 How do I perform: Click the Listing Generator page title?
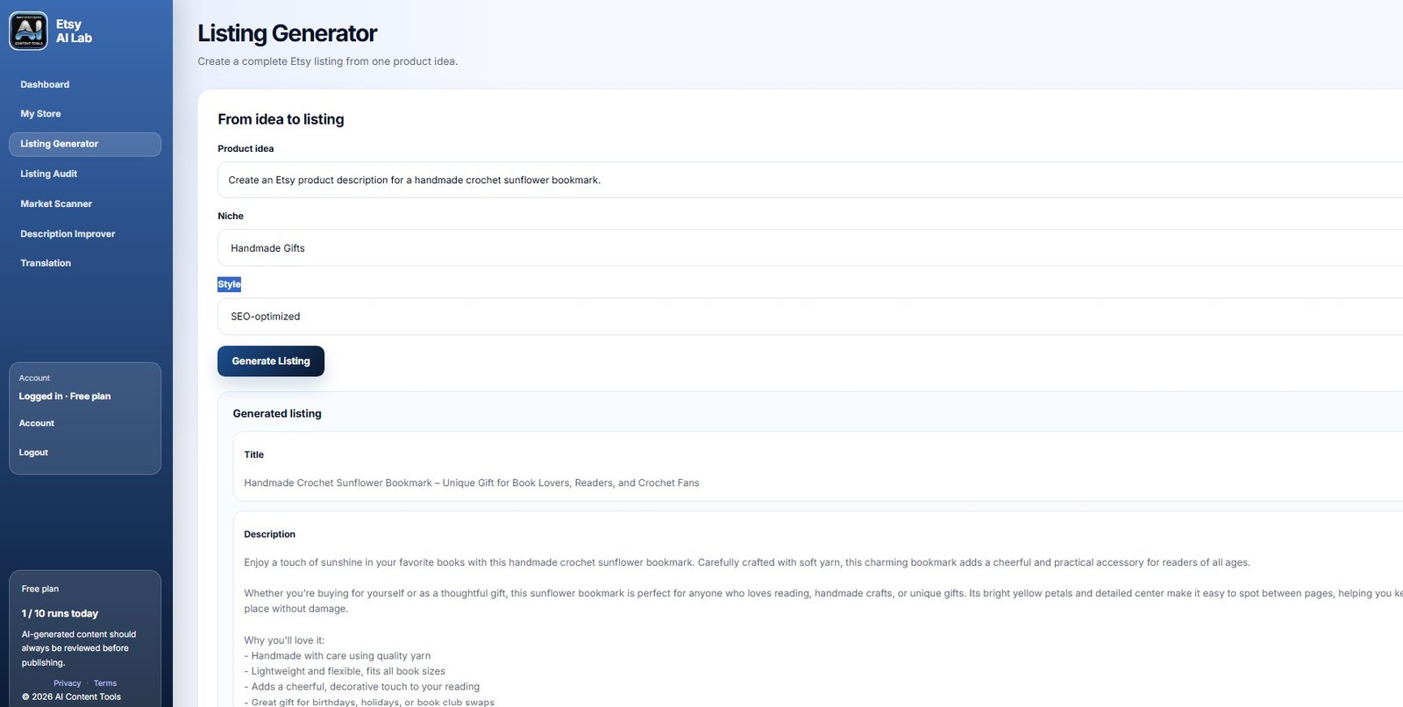[x=287, y=33]
